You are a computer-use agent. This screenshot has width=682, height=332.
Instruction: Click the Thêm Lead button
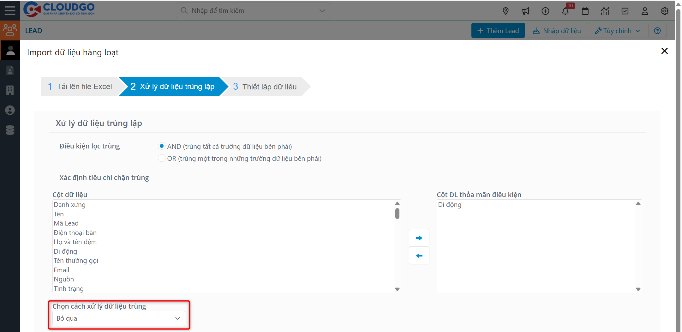[498, 30]
